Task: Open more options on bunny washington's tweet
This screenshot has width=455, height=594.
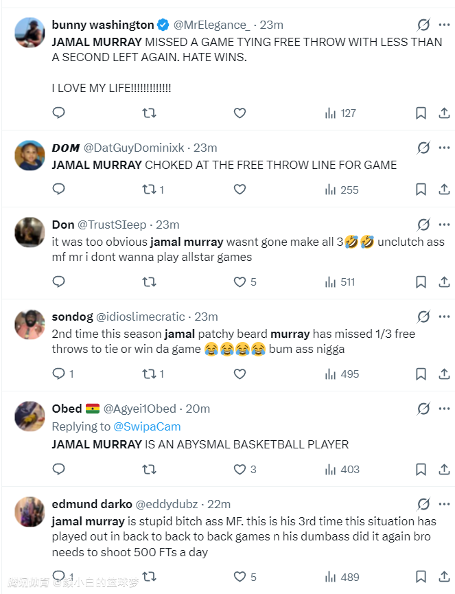Action: [x=444, y=25]
